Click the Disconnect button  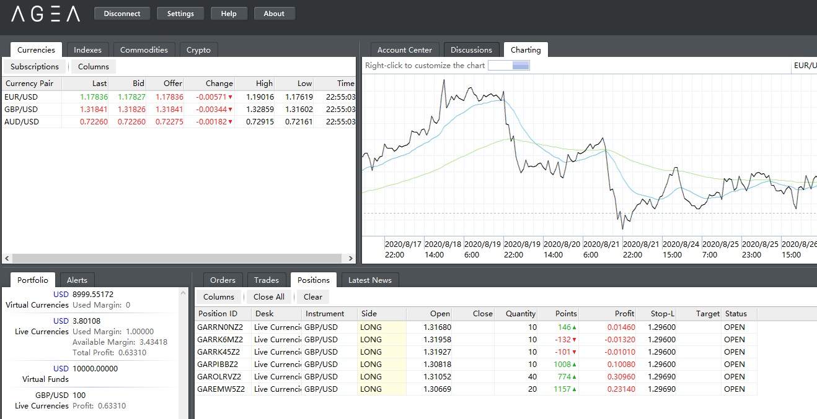122,14
